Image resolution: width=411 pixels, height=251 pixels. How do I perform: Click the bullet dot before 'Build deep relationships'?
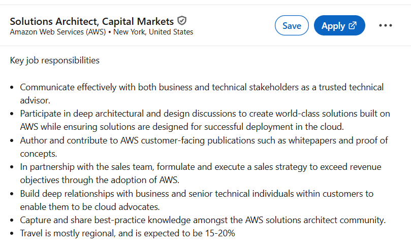click(13, 194)
